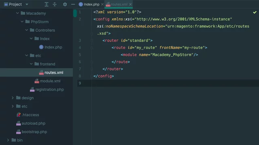This screenshot has width=259, height=145.
Task: Click the .htaccess file icon
Action: (x=19, y=114)
